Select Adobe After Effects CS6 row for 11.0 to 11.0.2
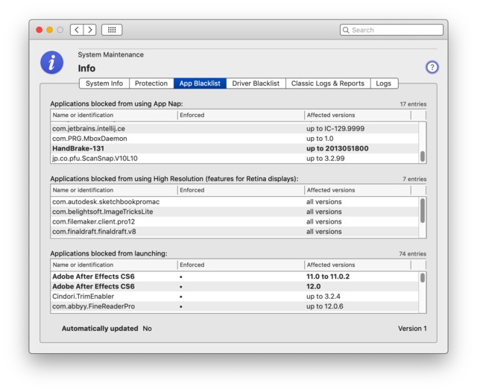The width and height of the screenshot is (477, 392). point(235,276)
